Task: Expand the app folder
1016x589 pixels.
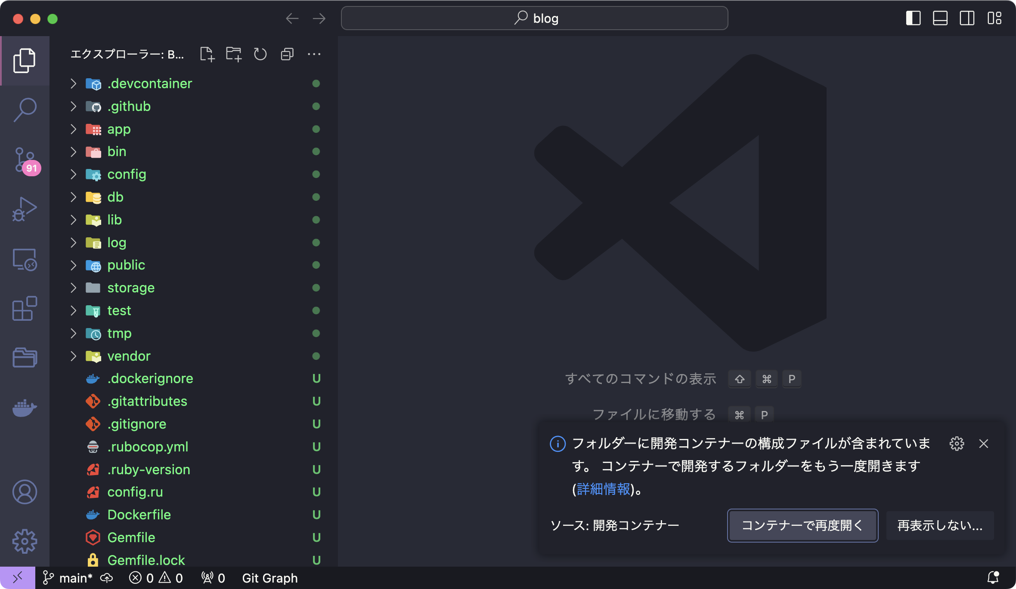Action: coord(119,129)
